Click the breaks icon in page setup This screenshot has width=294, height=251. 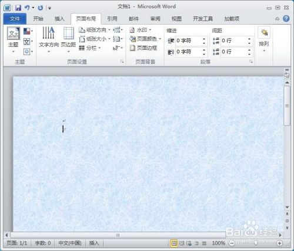(x=118, y=30)
